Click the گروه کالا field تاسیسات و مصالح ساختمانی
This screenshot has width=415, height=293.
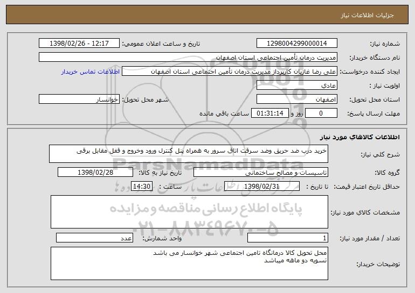pos(261,172)
